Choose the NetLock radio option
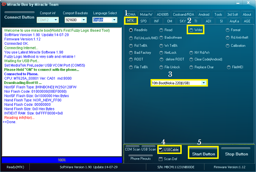The height and width of the screenshot is (172, 256). (168, 53)
